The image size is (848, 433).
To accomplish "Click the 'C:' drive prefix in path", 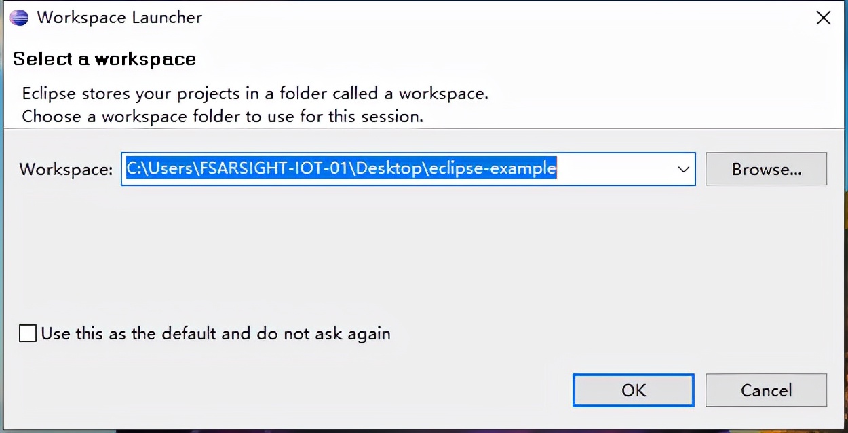I will pos(134,168).
